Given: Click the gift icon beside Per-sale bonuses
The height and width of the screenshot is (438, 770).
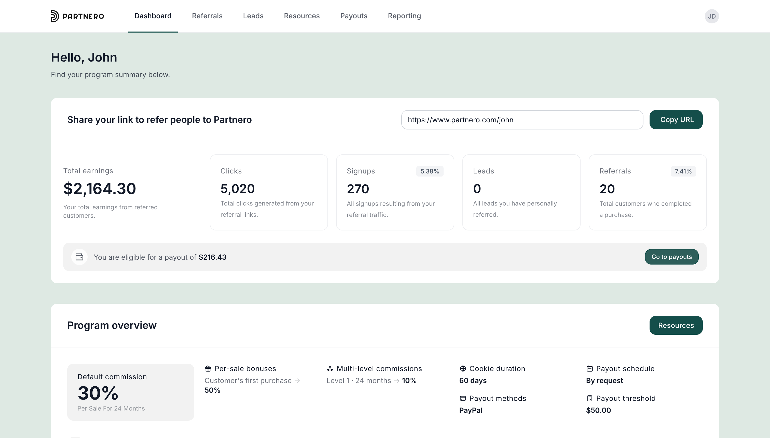Looking at the screenshot, I should click(x=208, y=369).
